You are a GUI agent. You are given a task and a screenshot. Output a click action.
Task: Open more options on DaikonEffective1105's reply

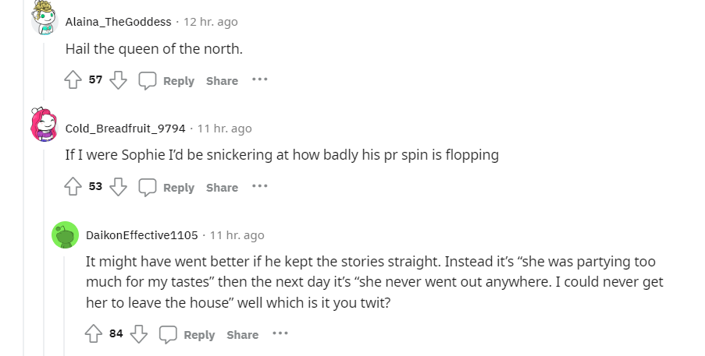click(280, 334)
